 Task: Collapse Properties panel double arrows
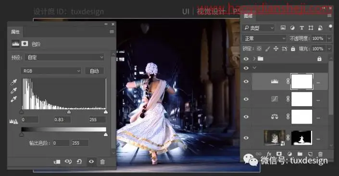pos(106,24)
